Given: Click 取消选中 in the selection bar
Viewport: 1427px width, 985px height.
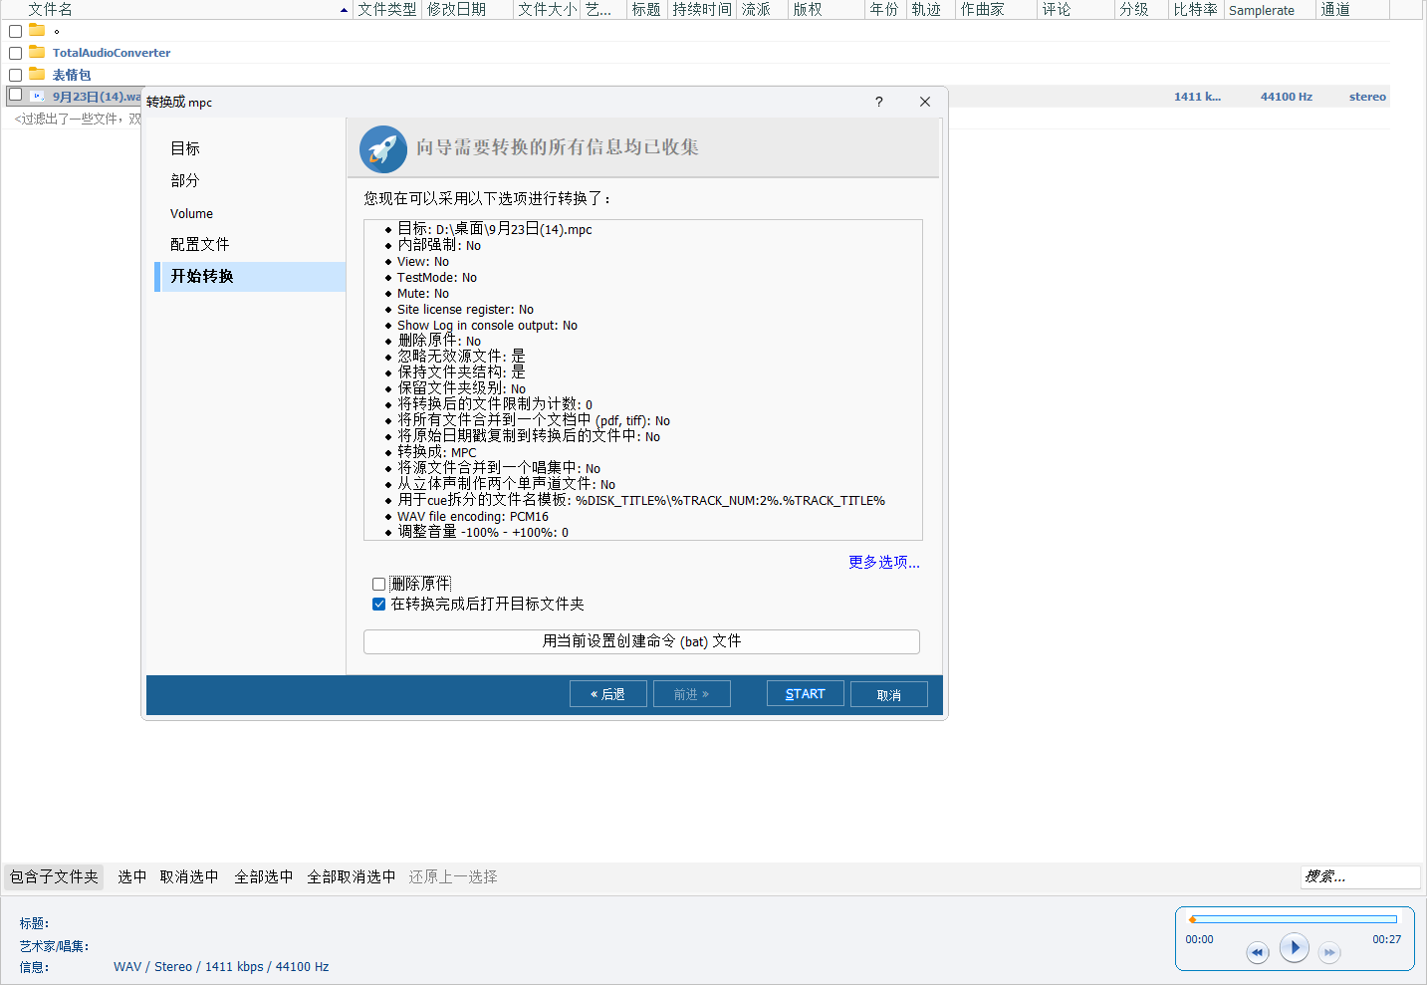Looking at the screenshot, I should click(x=189, y=876).
